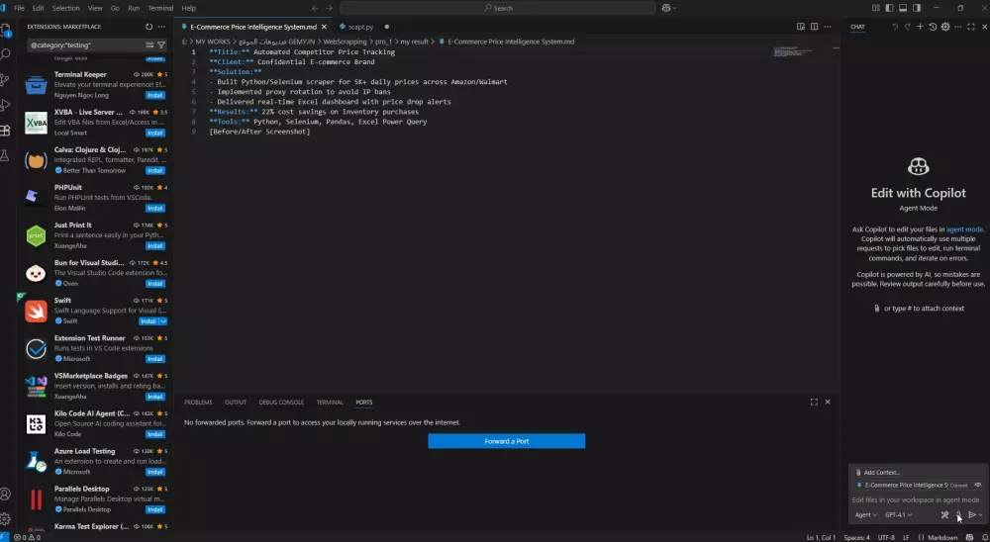Switch to the Problems panel tab
Viewport: 990px width, 542px height.
point(198,402)
